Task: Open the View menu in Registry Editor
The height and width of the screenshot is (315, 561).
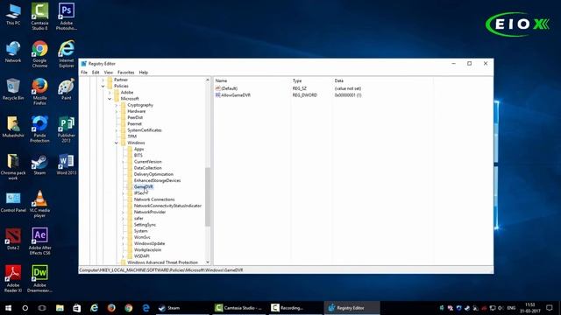Action: 109,73
